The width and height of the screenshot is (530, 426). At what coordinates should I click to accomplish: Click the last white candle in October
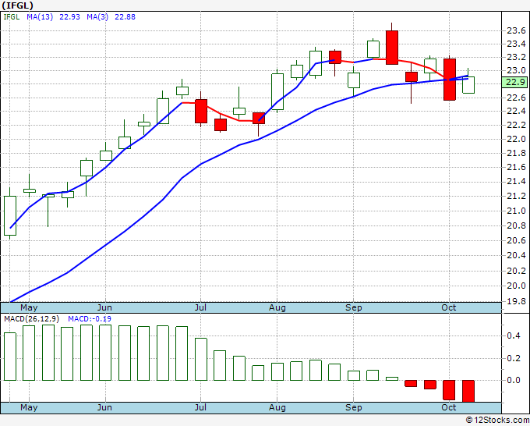point(468,85)
